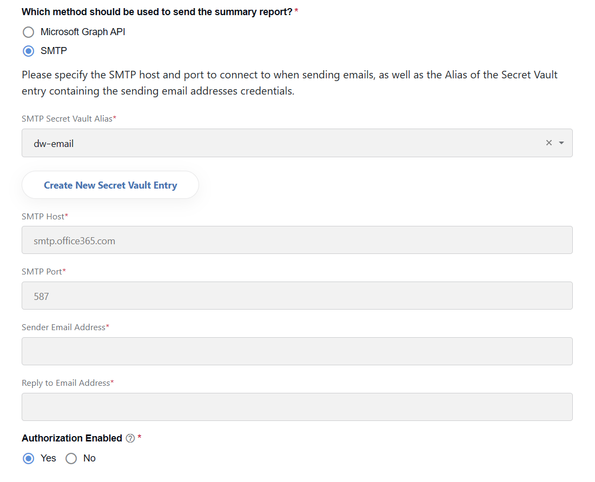Expand the SMTP Secret Vault Alias dropdown arrow
This screenshot has height=482, width=595.
[561, 143]
